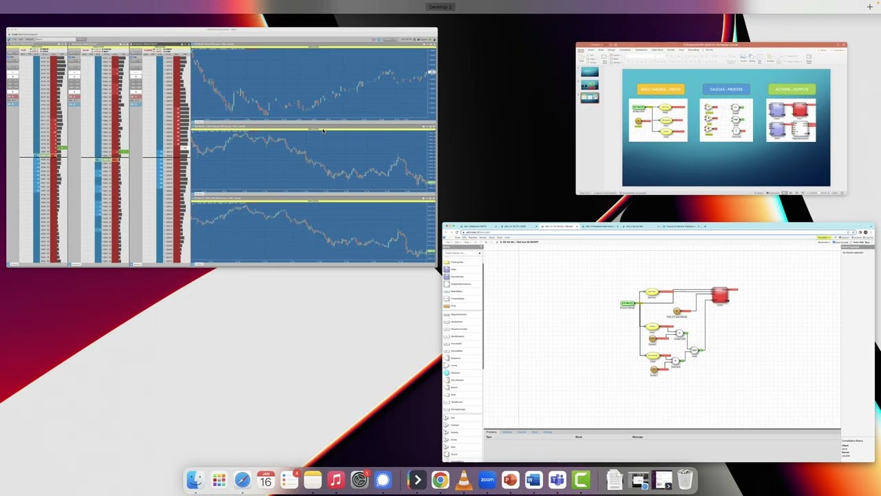This screenshot has width=881, height=496.
Task: Click the red Order block on ADL canvas
Action: [x=720, y=295]
